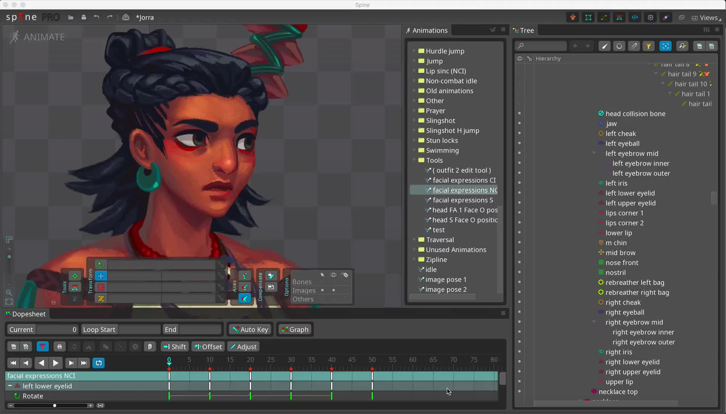Click the tree search input field

[x=541, y=46]
